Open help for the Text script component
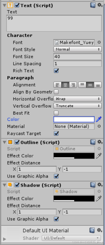Image resolution: width=105 pixels, height=245 pixels. (93, 5)
